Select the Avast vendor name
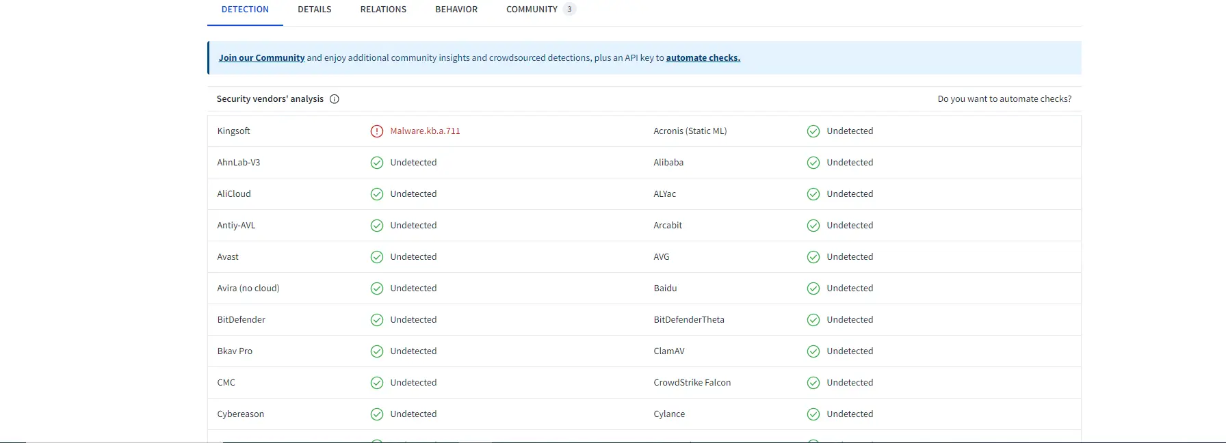1226x443 pixels. [x=228, y=257]
